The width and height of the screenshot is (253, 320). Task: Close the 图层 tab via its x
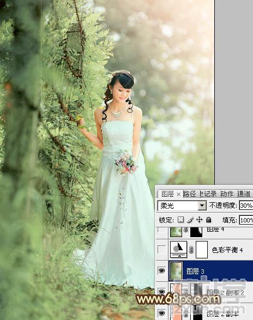click(178, 194)
